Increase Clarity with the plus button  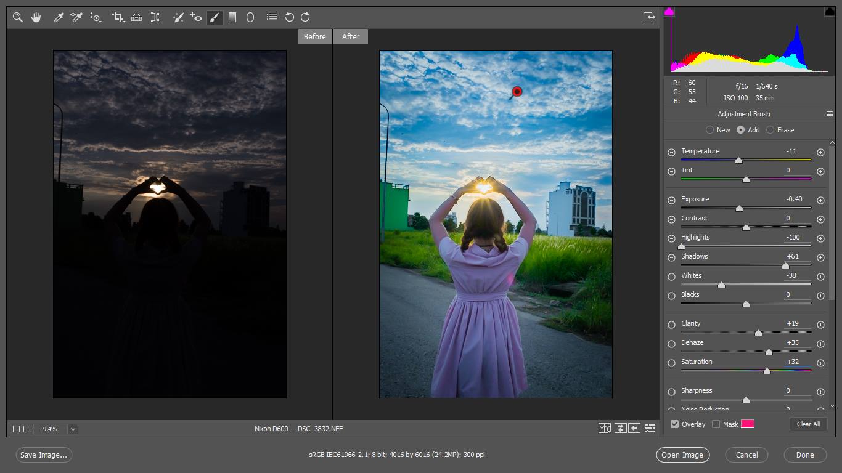pos(820,325)
